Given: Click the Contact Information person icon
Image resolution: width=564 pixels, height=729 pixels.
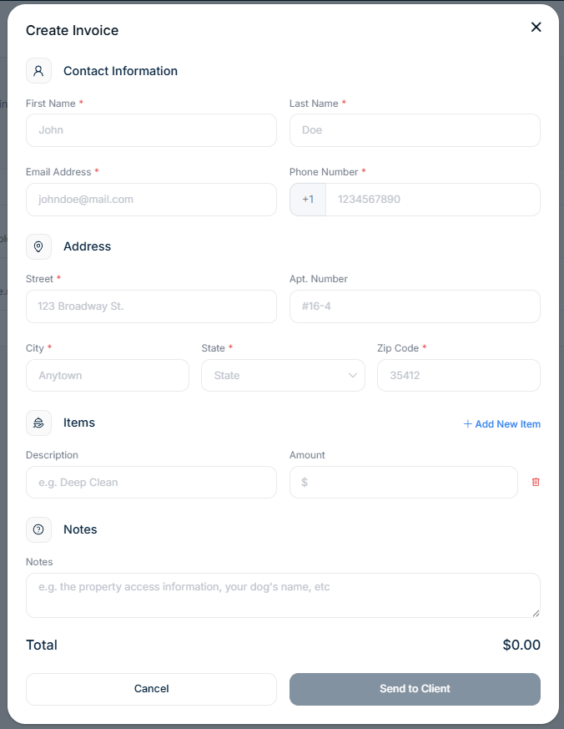Looking at the screenshot, I should coord(38,71).
